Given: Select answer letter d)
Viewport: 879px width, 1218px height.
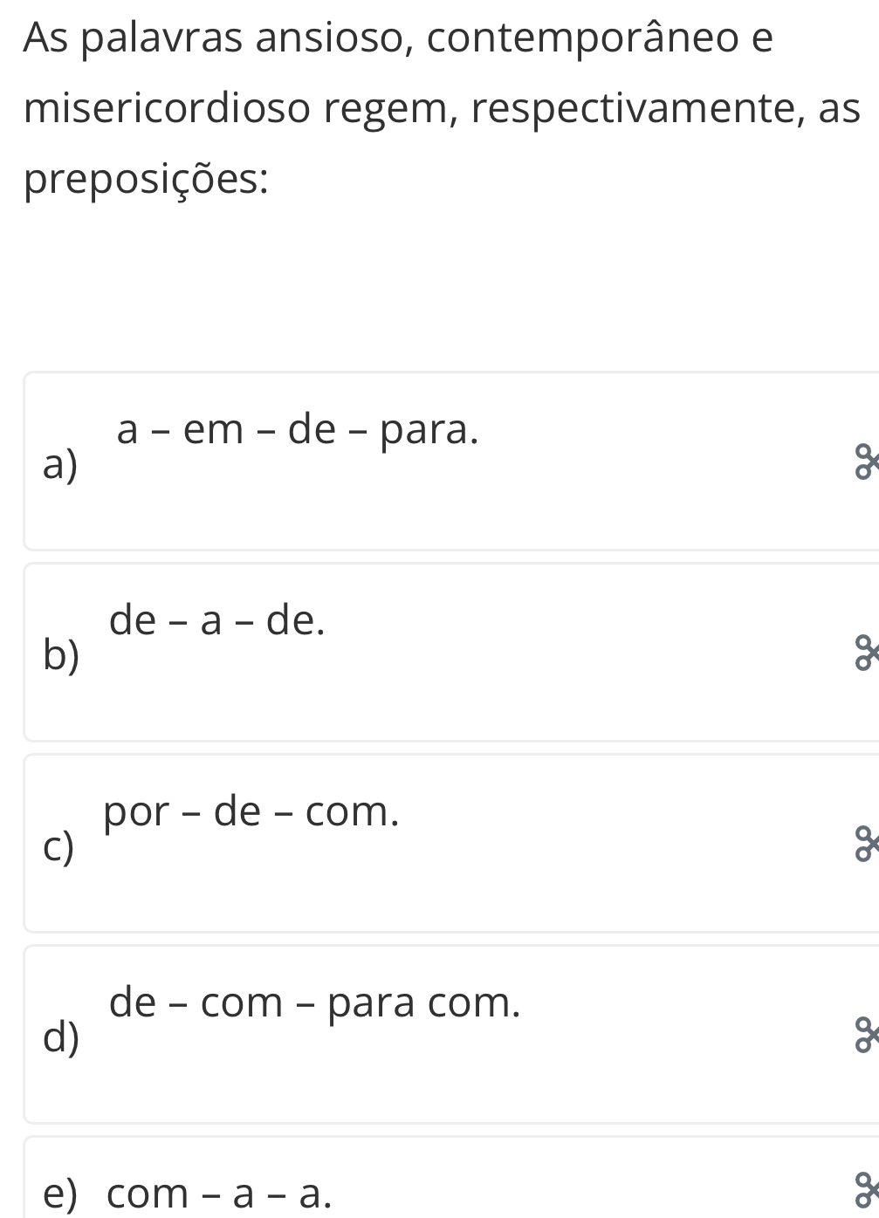Looking at the screenshot, I should coord(61,1038).
